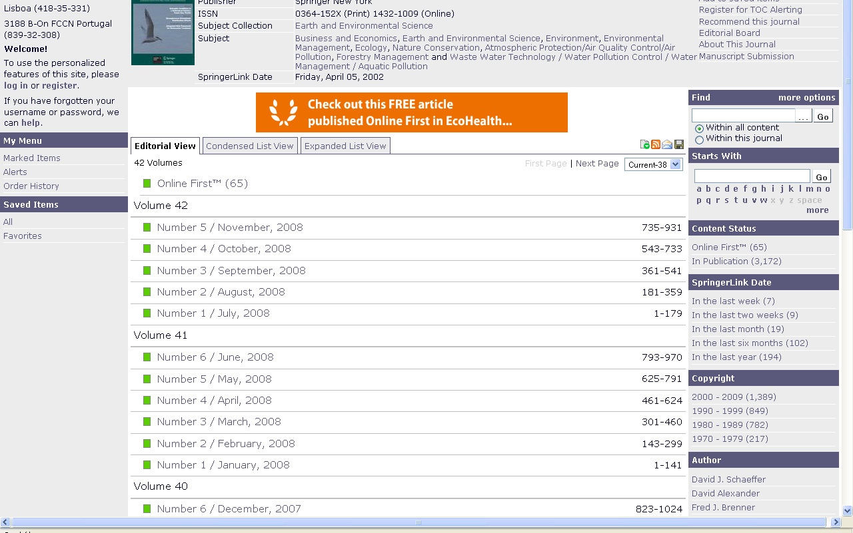Click green square beside Number 3 / September, 2008
853x533 pixels.
pos(147,270)
